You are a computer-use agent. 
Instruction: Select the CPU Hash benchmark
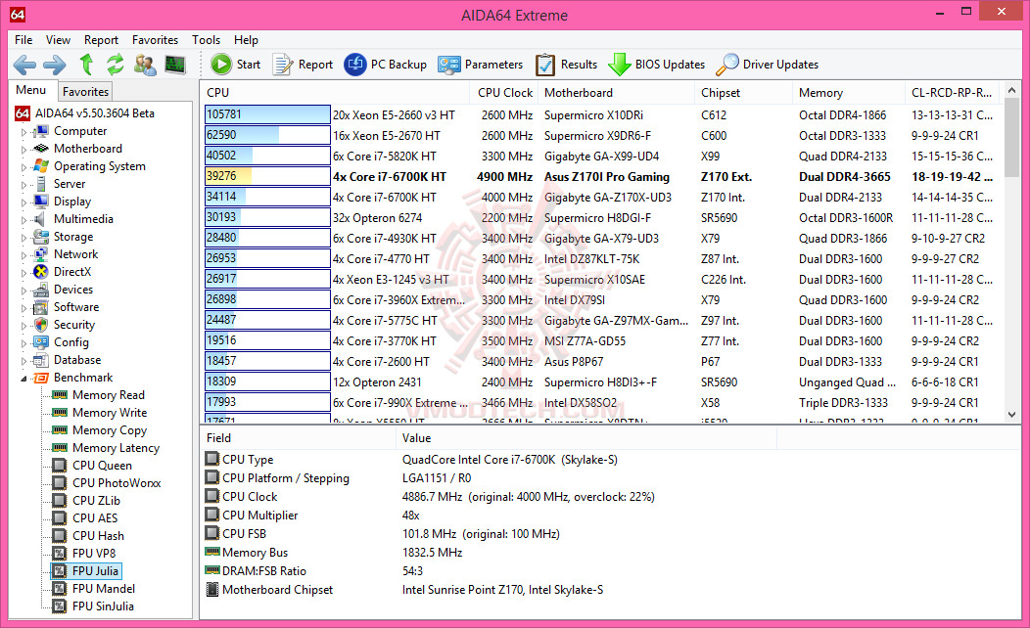[98, 536]
